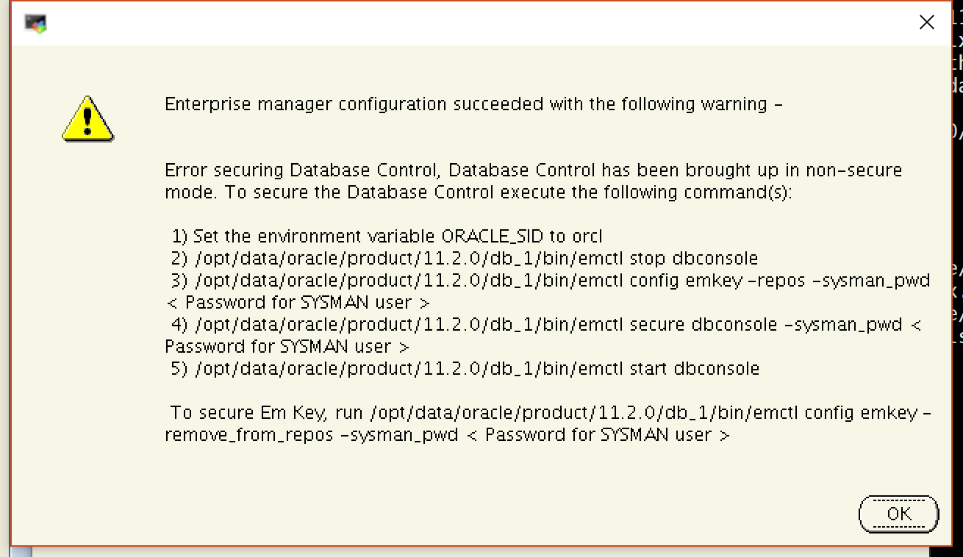Click the 'remove_from_repos -sysman_pwd' text line
The image size is (963, 557).
[447, 435]
